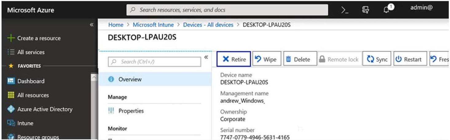Open the Cloud Shell terminal icon
Image resolution: width=450 pixels, height=140 pixels.
click(345, 10)
